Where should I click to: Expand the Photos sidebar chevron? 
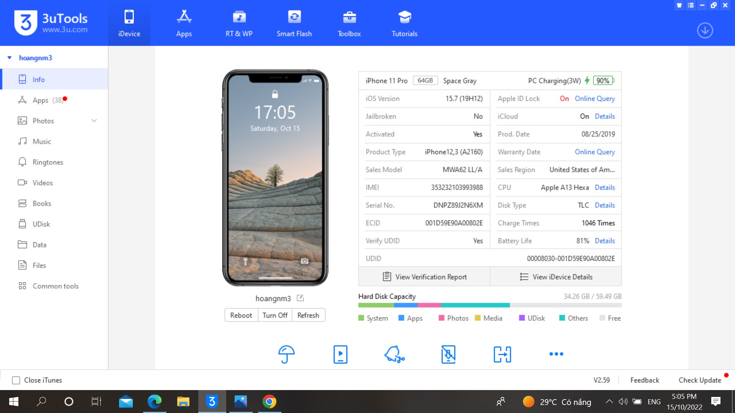tap(94, 121)
